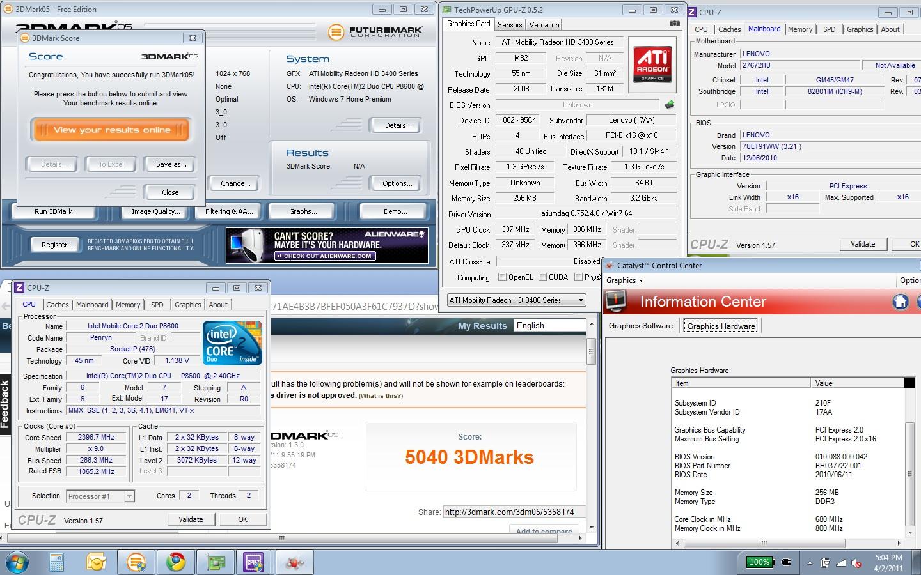
Task: Click Register button in 3DMark05
Action: [57, 245]
